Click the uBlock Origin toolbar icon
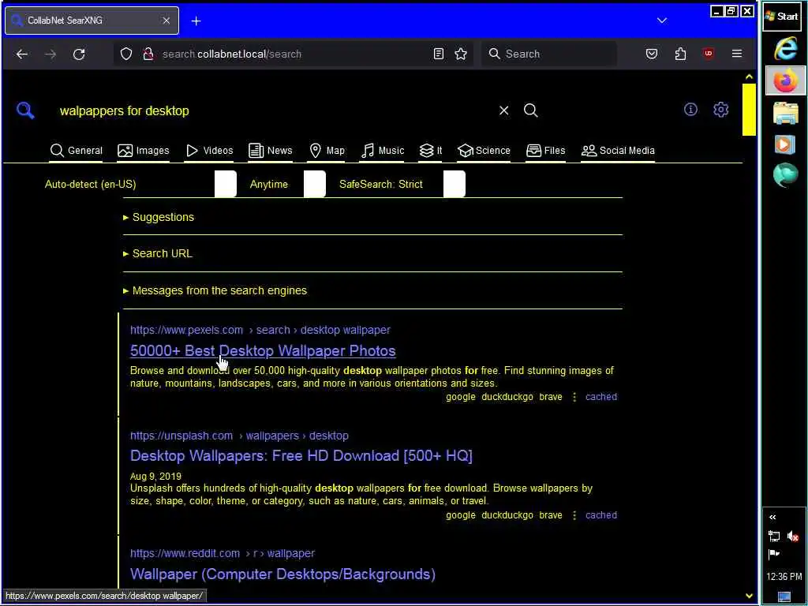The width and height of the screenshot is (808, 606). click(709, 54)
